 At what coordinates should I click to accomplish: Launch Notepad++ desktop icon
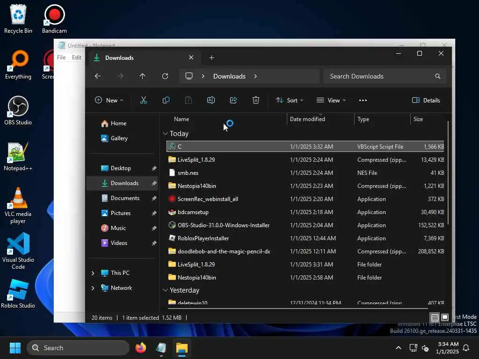(18, 156)
